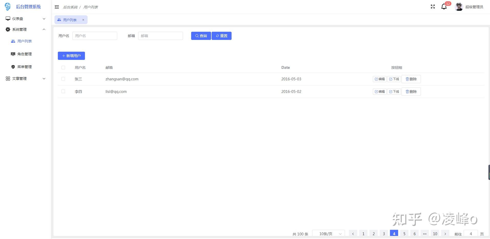Click the dashboard monitor icon for 仪表盘
Image resolution: width=490 pixels, height=239 pixels.
pos(7,18)
